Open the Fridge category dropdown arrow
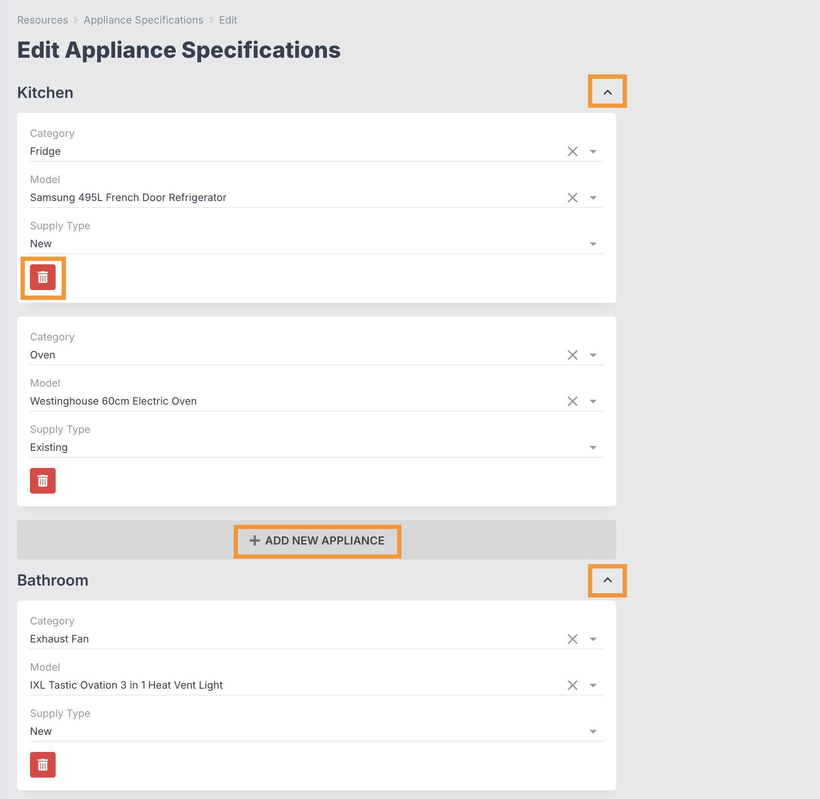The height and width of the screenshot is (799, 820). point(593,151)
